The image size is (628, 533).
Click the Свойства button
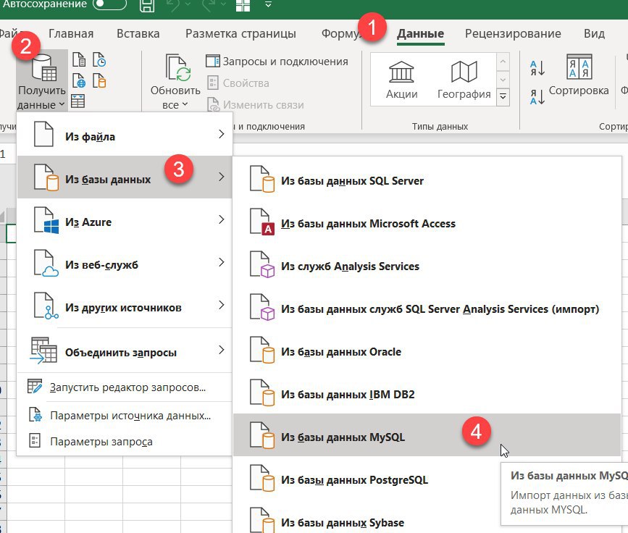pos(238,83)
